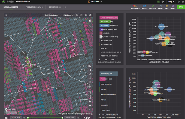Screen dimensions: 185x119
Task: Select the rectangle selection tool on map
Action: [90, 70]
